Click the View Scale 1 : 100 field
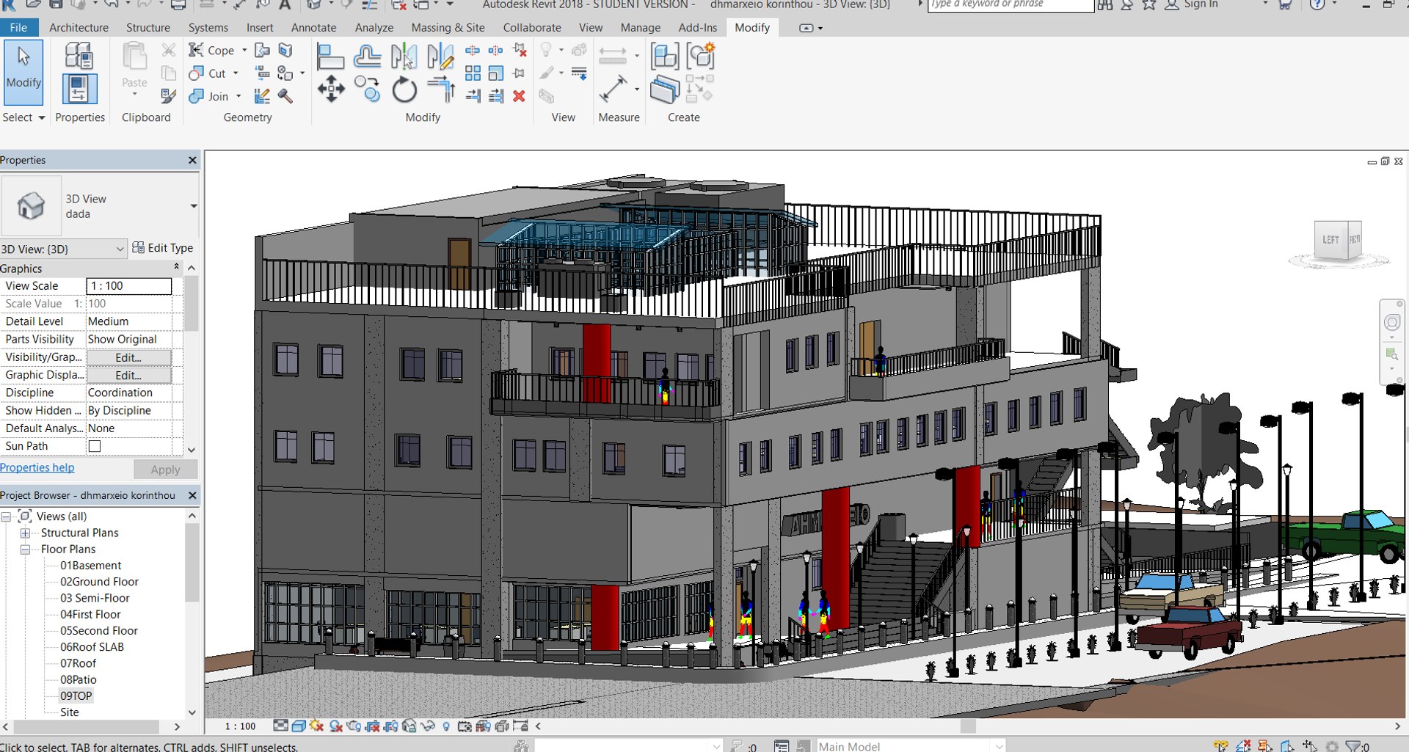 tap(128, 286)
